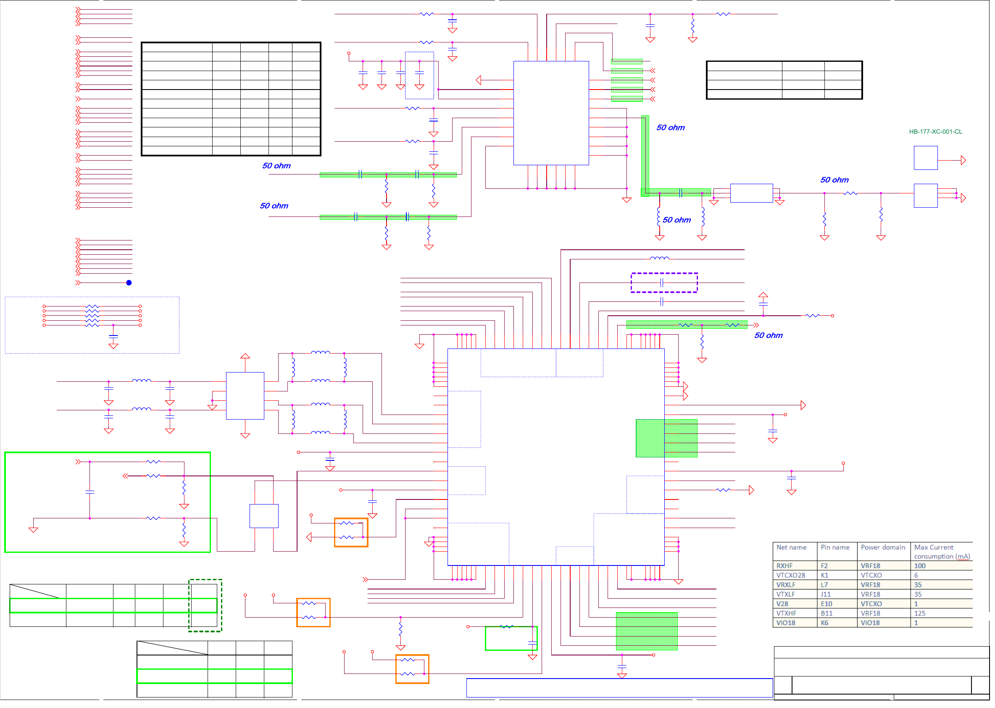
Task: Click the Net name column header
Action: [x=791, y=547]
